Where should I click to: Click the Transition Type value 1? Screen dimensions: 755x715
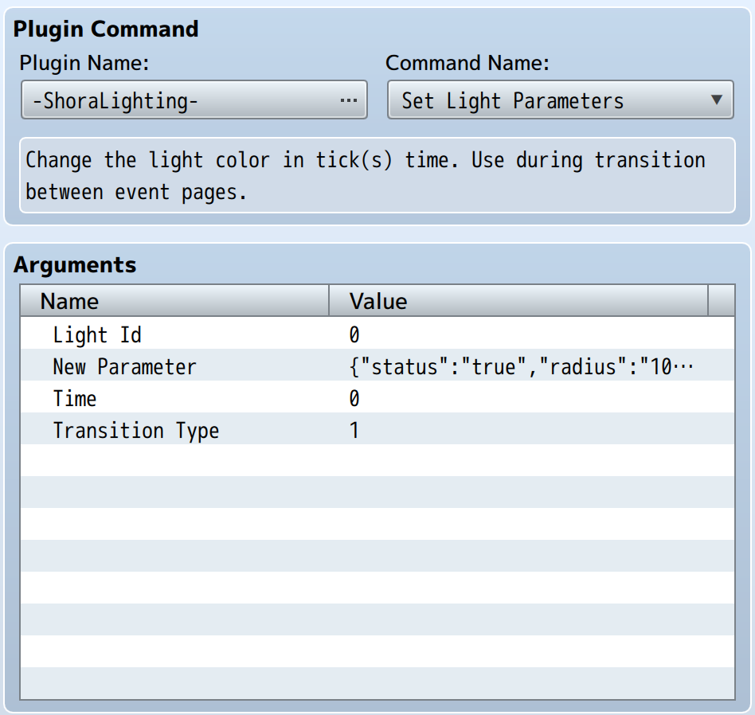coord(354,430)
